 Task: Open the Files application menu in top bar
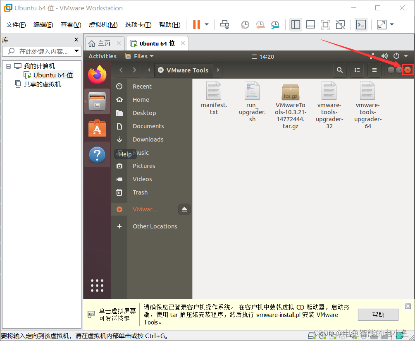pos(139,56)
